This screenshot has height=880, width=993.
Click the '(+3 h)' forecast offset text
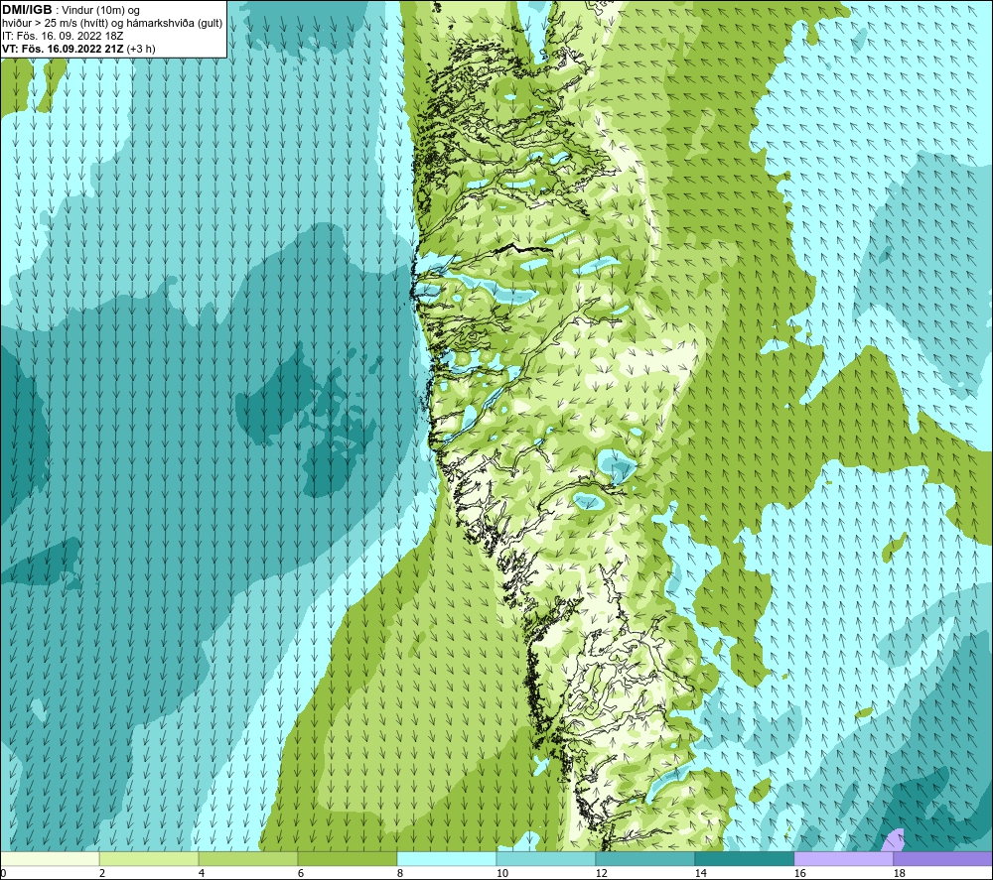click(x=141, y=49)
